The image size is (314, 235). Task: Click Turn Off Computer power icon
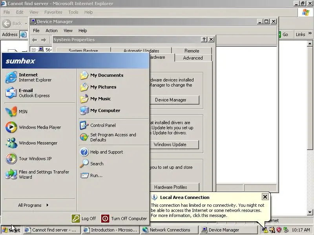(x=105, y=219)
